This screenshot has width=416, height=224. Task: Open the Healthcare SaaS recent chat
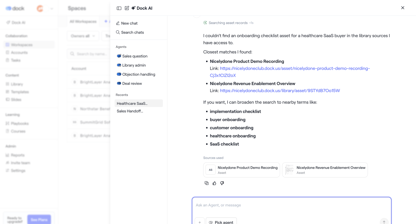click(139, 103)
